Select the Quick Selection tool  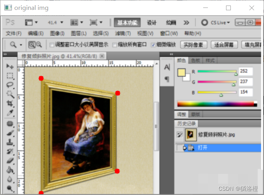10,94
